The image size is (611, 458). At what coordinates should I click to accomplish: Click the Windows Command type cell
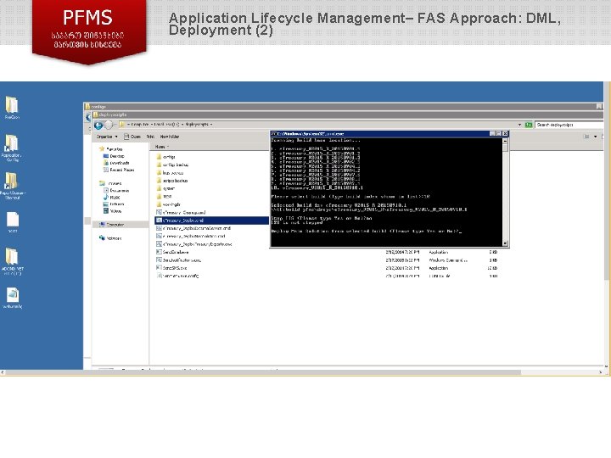tap(448, 260)
